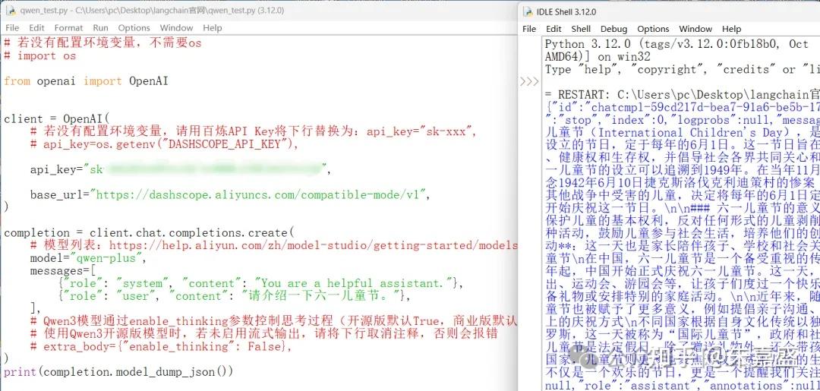
Task: Click 'completion = client.chat.completions.create(' line
Action: [149, 232]
